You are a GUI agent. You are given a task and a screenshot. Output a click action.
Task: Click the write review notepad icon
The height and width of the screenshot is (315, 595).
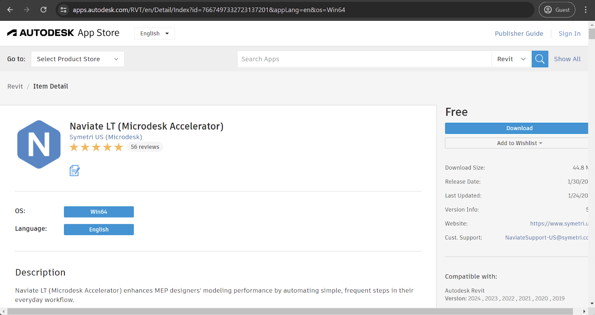tap(74, 171)
